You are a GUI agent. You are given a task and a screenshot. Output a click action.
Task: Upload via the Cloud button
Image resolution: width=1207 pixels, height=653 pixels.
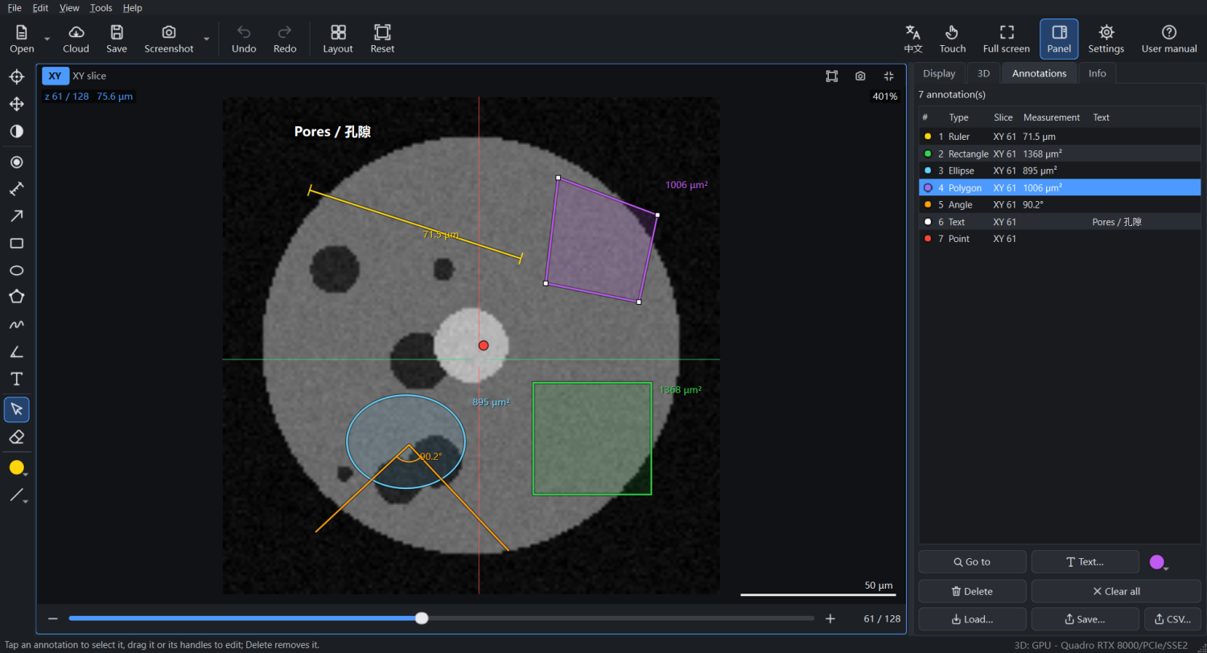click(x=76, y=39)
